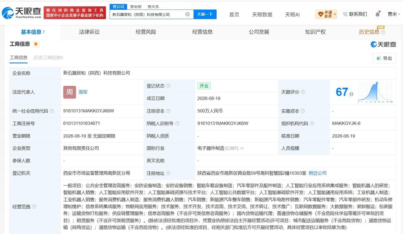Open the 经营风险 tab
The image size is (403, 234).
click(146, 32)
